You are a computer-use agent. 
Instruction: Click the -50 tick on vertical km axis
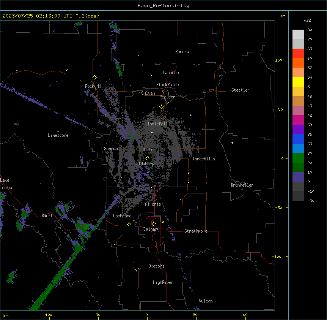point(278,208)
